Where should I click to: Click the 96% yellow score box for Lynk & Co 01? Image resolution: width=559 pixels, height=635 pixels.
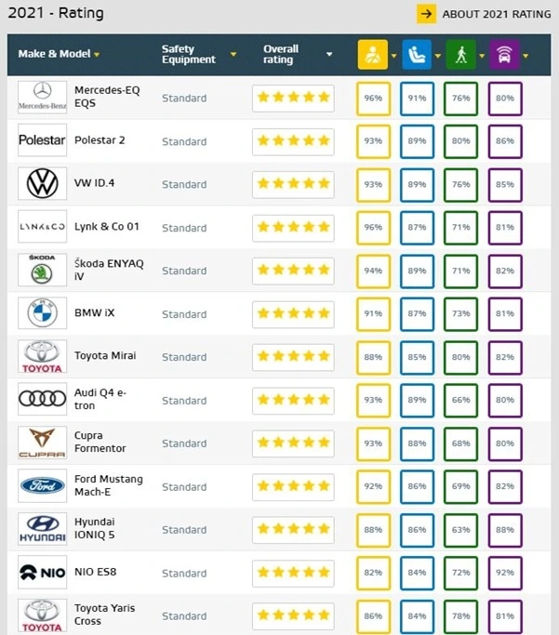point(374,228)
